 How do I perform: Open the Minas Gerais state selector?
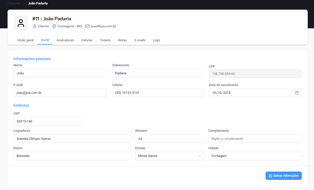(x=167, y=156)
